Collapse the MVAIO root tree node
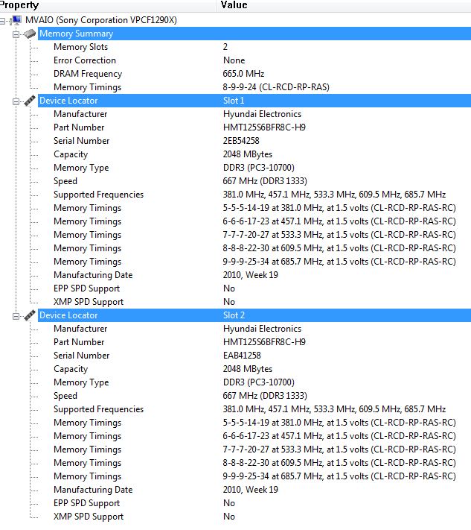471x530 pixels. [x=2, y=21]
